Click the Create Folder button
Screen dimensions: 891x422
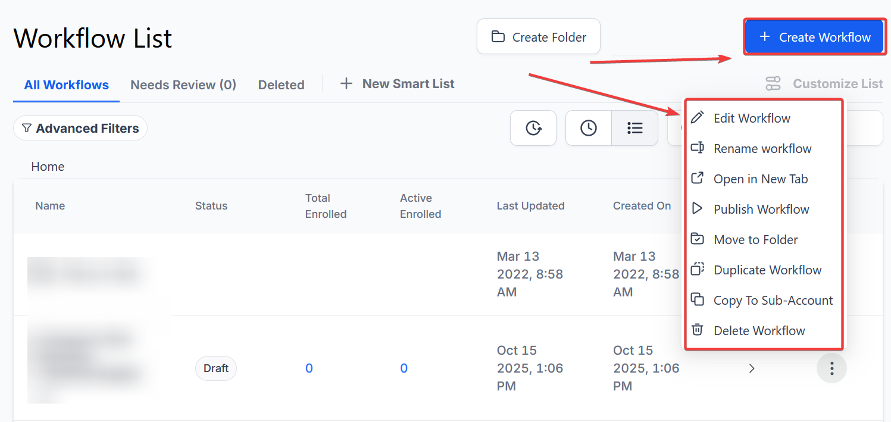(x=539, y=37)
